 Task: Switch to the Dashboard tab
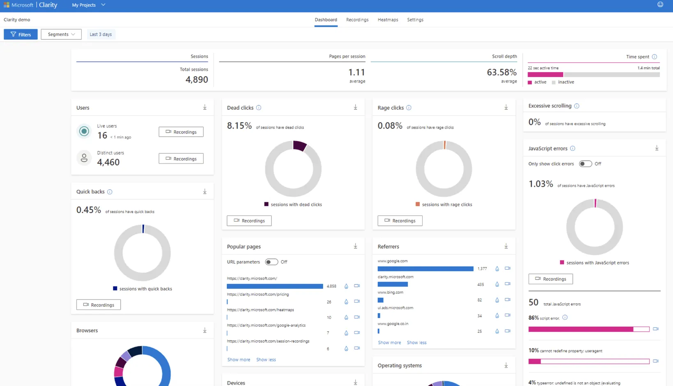[x=326, y=20]
